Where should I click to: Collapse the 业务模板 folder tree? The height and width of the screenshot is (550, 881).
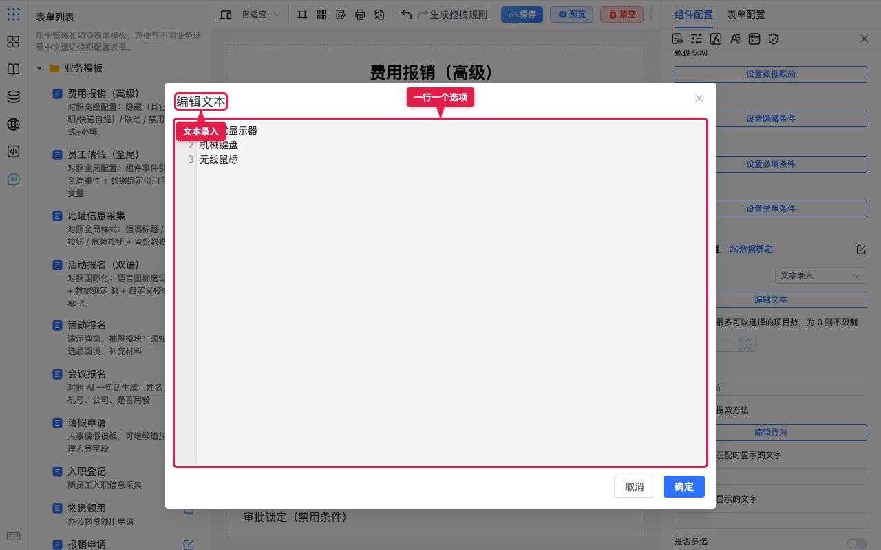[x=39, y=68]
